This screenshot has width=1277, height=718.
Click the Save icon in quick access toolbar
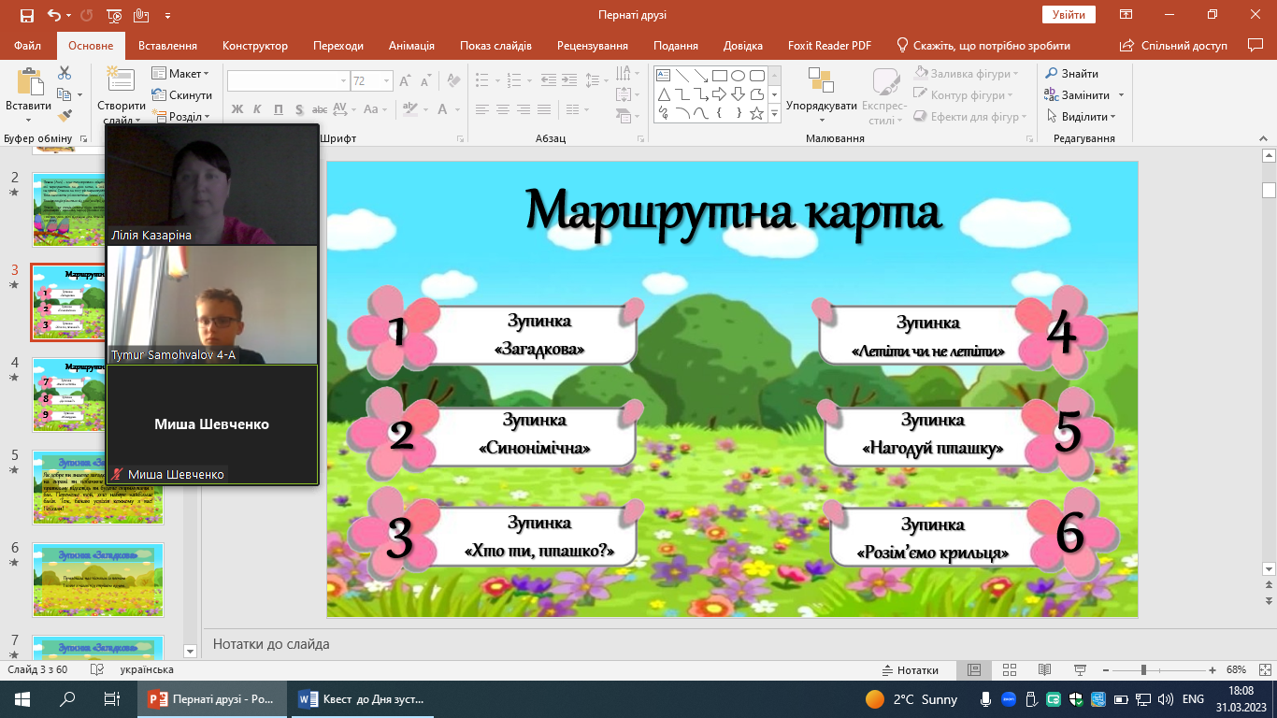point(26,15)
